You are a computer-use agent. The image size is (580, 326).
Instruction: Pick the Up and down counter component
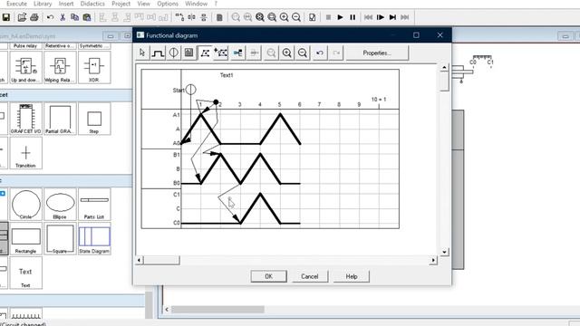click(x=26, y=67)
